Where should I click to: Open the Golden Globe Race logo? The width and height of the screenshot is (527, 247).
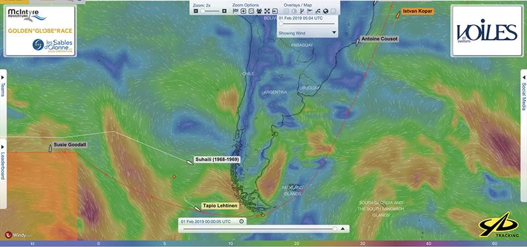pos(40,31)
